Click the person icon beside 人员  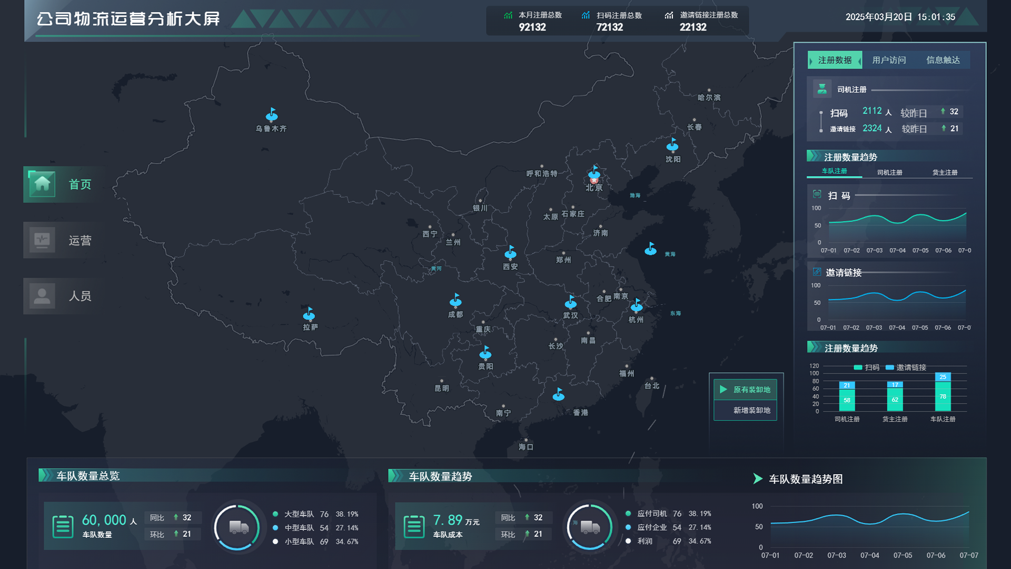(x=42, y=296)
